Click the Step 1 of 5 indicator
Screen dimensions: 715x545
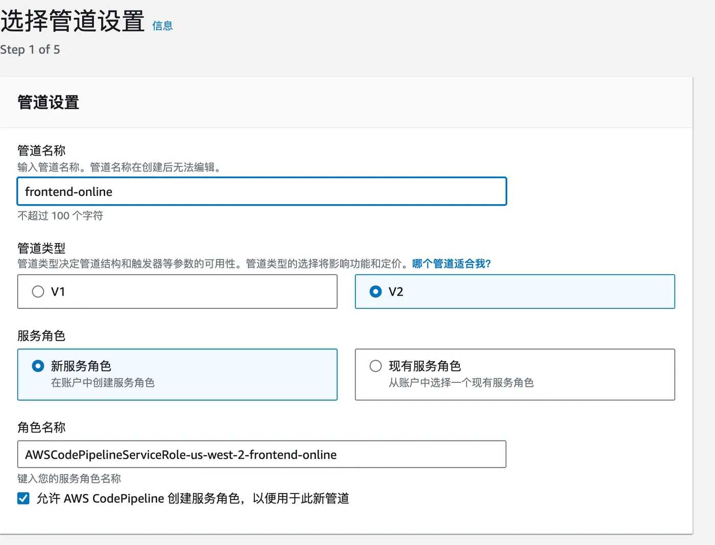(30, 49)
